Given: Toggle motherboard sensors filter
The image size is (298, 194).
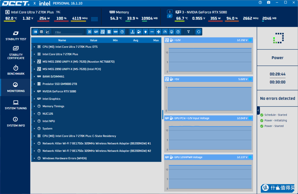Looking at the screenshot, I should [x=102, y=32].
